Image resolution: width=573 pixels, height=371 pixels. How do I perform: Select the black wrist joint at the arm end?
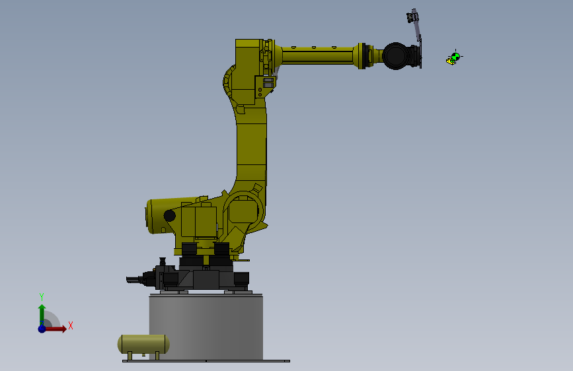coord(395,56)
